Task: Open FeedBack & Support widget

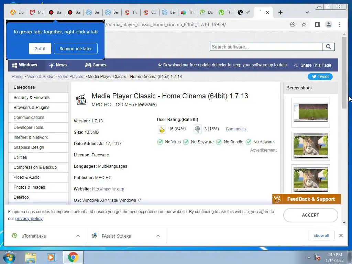Action: (x=307, y=199)
